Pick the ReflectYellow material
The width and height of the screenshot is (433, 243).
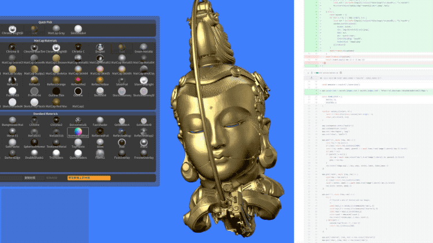pyautogui.click(x=100, y=81)
